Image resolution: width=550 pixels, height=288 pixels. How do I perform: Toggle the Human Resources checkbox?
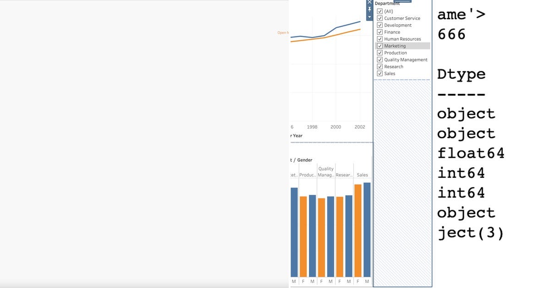(x=380, y=38)
